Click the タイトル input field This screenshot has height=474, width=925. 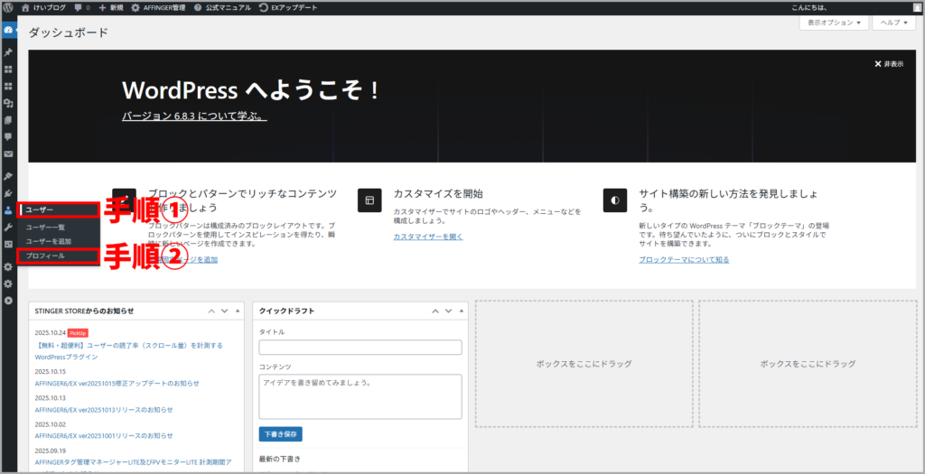click(x=360, y=348)
